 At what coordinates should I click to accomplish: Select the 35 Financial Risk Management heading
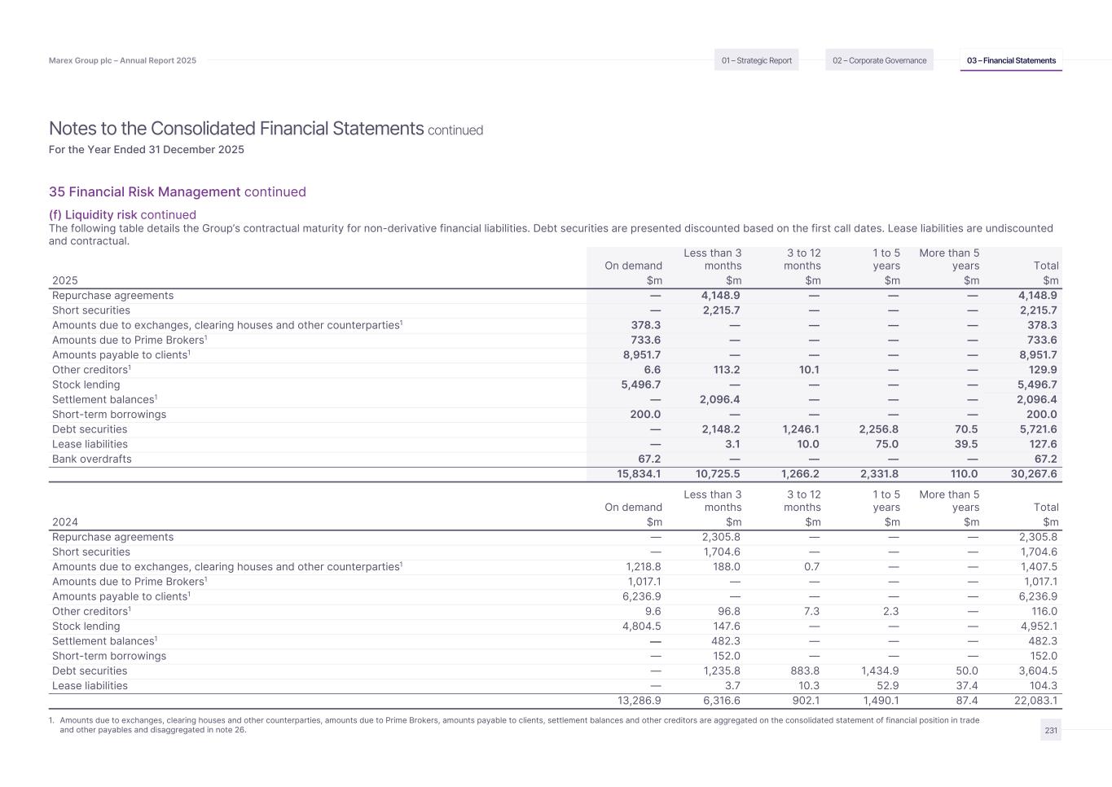(x=144, y=192)
